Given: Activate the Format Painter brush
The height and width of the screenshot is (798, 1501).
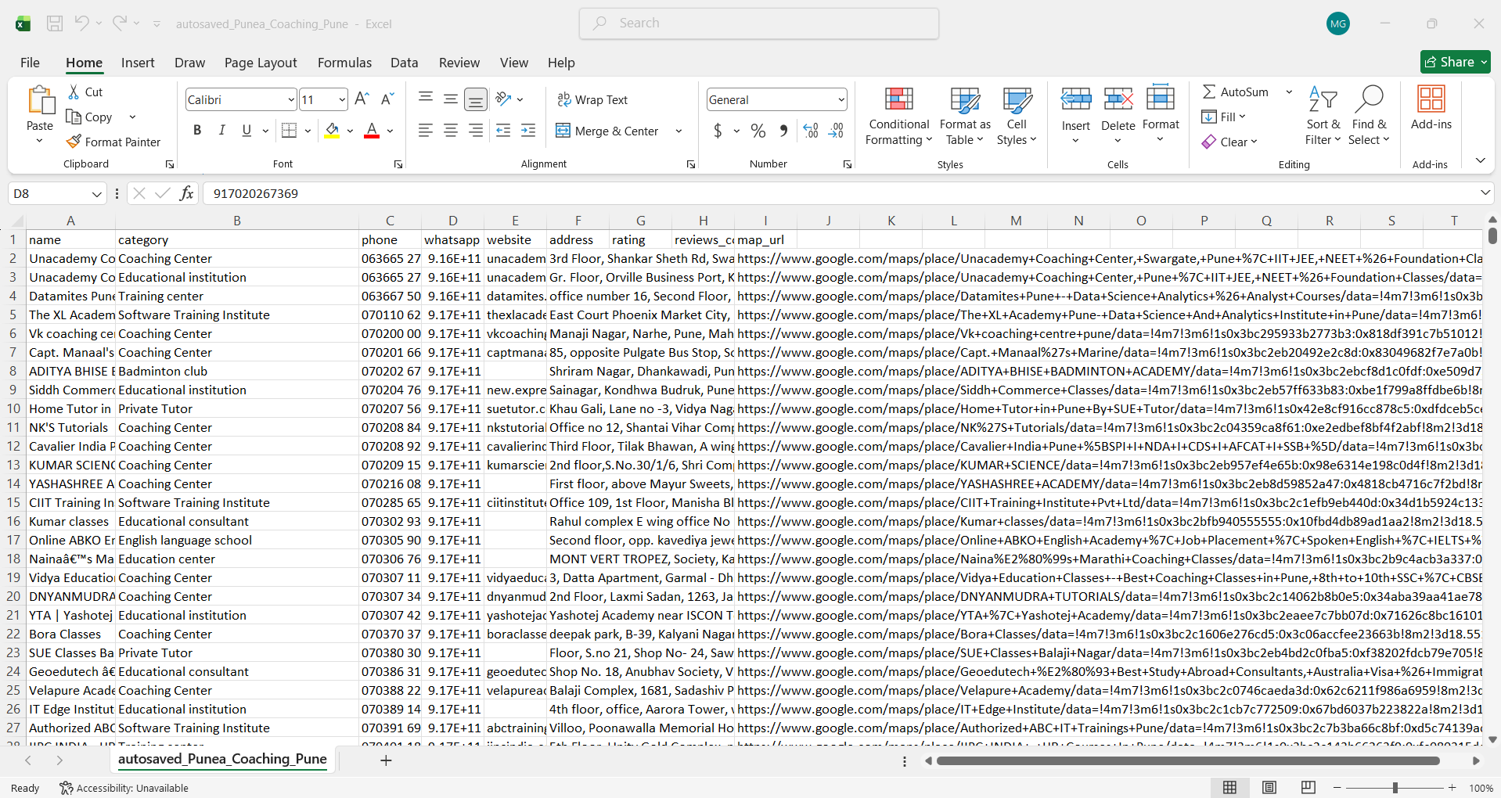Looking at the screenshot, I should 74,142.
